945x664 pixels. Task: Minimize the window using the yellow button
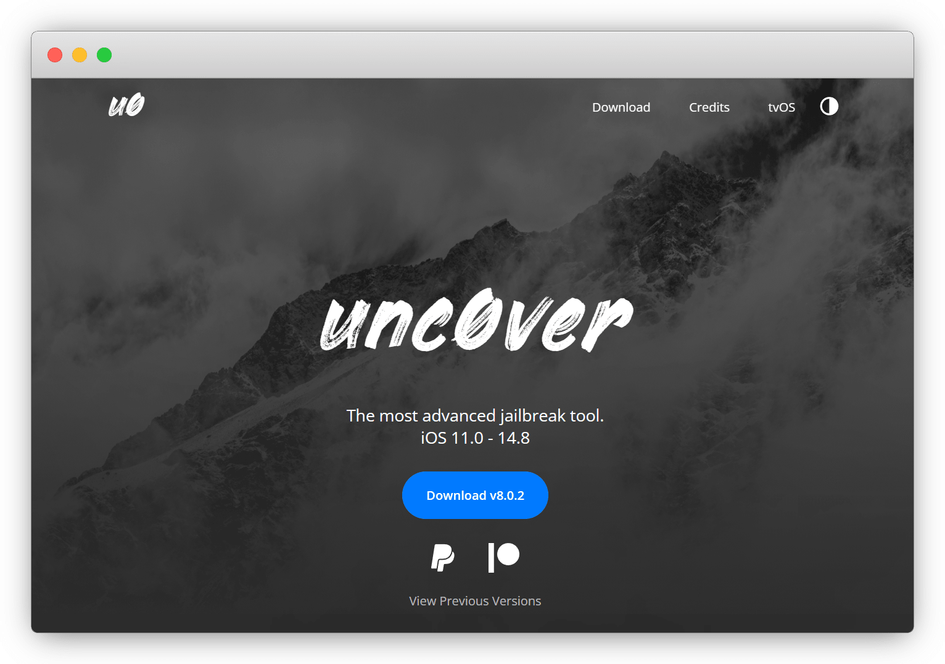pyautogui.click(x=80, y=55)
